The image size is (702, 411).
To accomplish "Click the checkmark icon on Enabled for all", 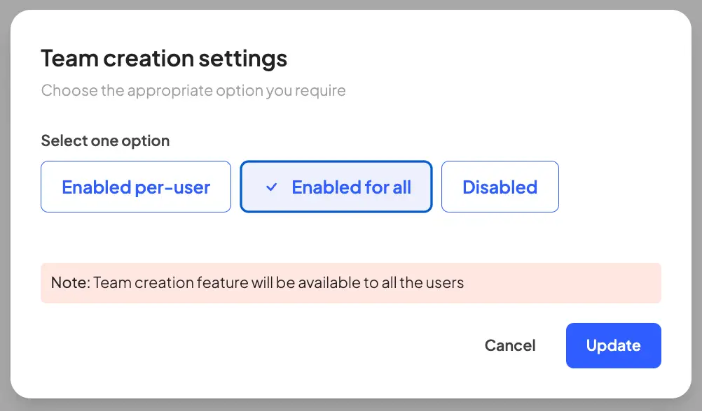I will 270,187.
